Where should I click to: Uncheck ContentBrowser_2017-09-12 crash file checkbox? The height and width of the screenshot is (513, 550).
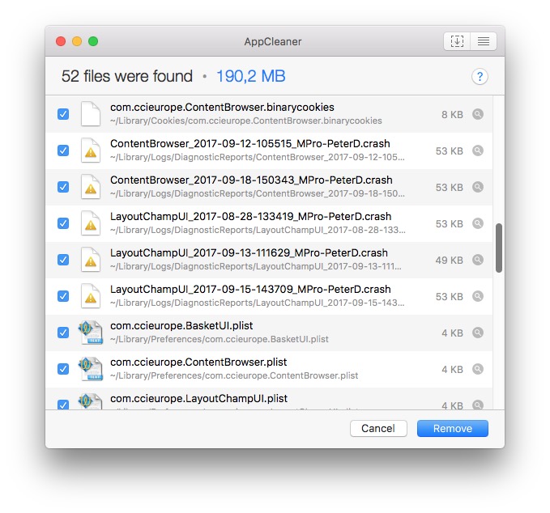pyautogui.click(x=63, y=151)
